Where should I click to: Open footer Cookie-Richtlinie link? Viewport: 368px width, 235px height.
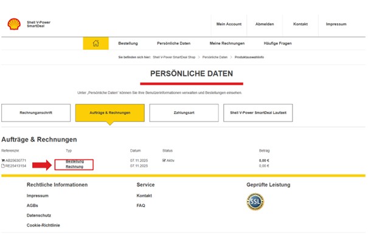pyautogui.click(x=43, y=225)
